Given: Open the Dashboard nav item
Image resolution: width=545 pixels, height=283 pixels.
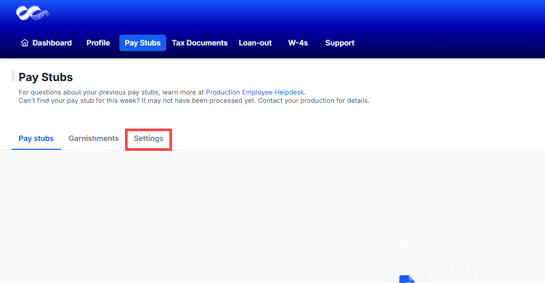Looking at the screenshot, I should click(46, 43).
